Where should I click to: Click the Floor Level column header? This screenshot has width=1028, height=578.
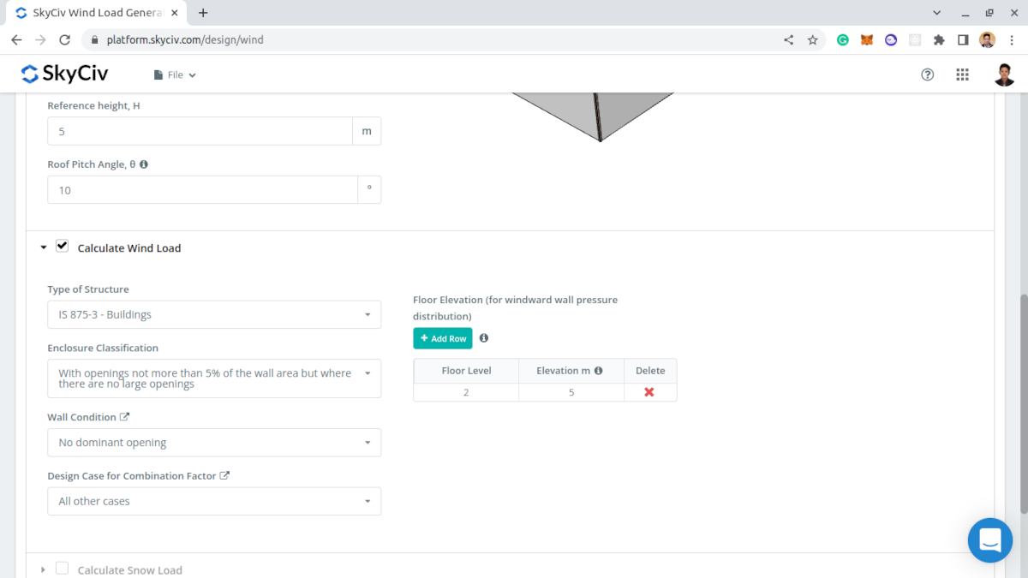pos(466,371)
